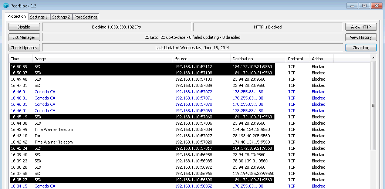Open View History
The image size is (385, 189).
tap(361, 37)
